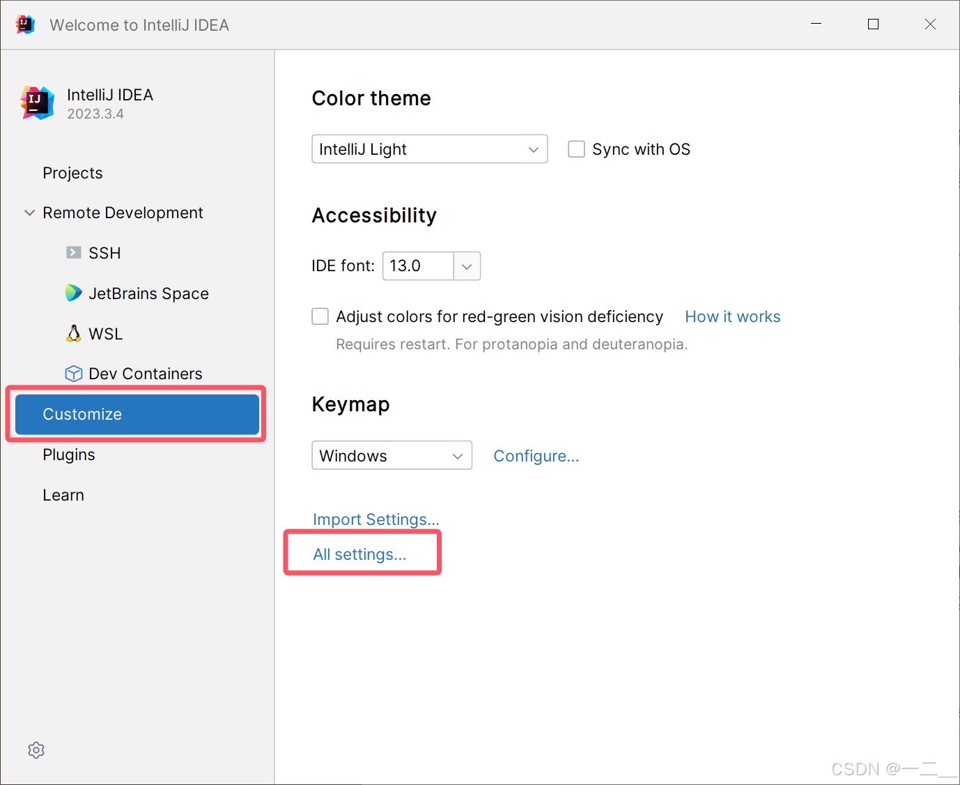960x785 pixels.
Task: Click the Dev Containers cube icon
Action: click(x=74, y=374)
